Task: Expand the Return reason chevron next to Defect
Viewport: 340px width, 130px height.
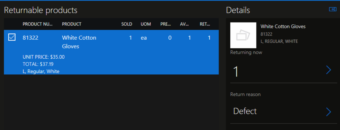Action: click(x=329, y=112)
